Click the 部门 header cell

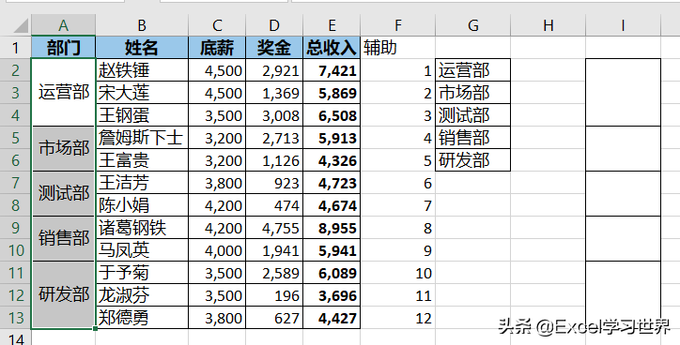click(x=63, y=47)
